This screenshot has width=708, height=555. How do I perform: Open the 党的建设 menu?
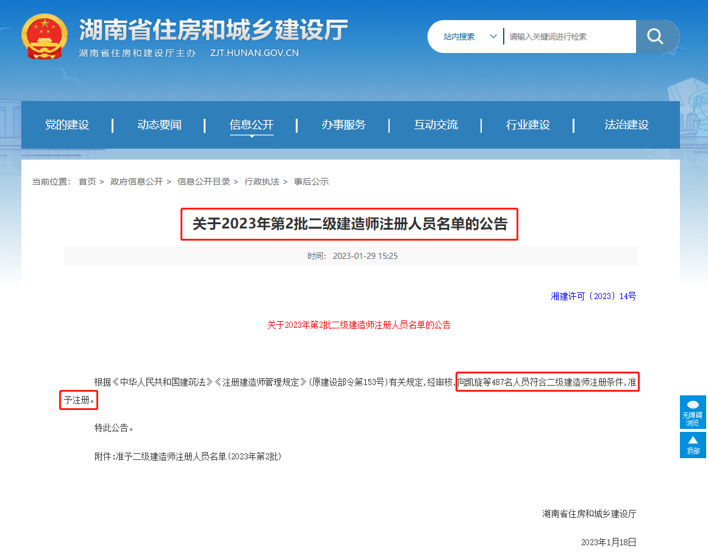click(x=67, y=125)
